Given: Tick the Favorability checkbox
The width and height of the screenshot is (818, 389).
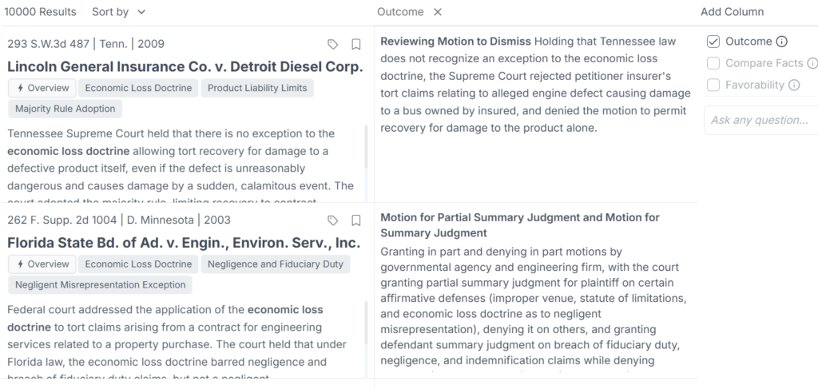Looking at the screenshot, I should click(713, 85).
